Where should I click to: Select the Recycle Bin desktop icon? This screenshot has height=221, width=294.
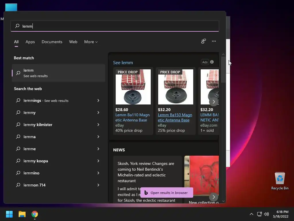tap(280, 181)
